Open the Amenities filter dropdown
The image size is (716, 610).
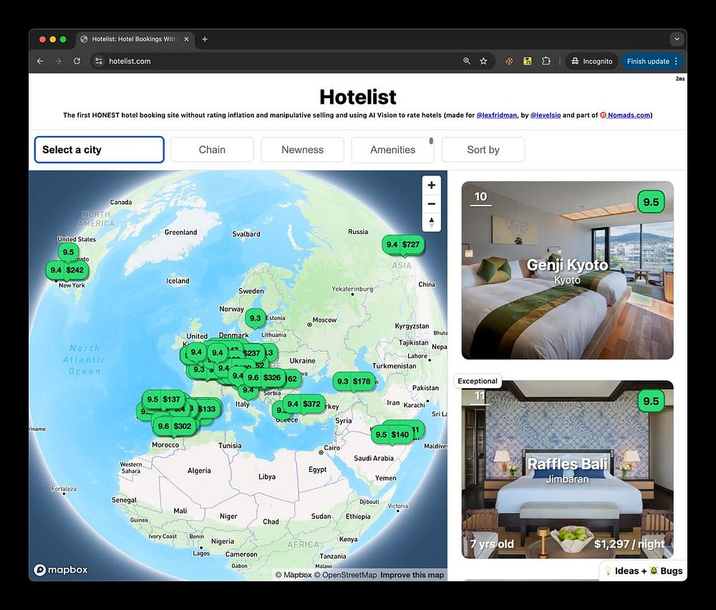point(392,150)
